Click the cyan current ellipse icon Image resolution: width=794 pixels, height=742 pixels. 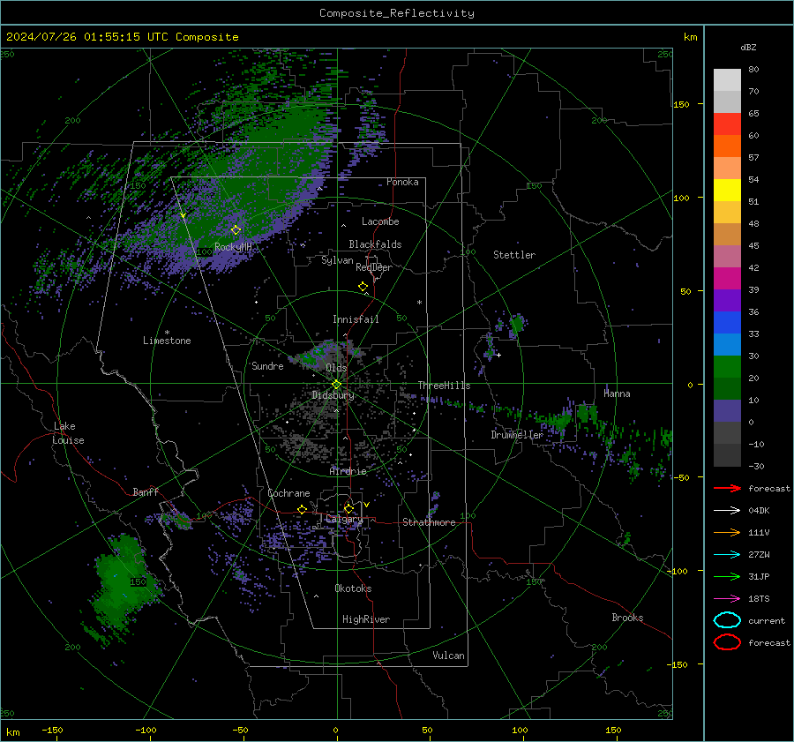pos(727,620)
